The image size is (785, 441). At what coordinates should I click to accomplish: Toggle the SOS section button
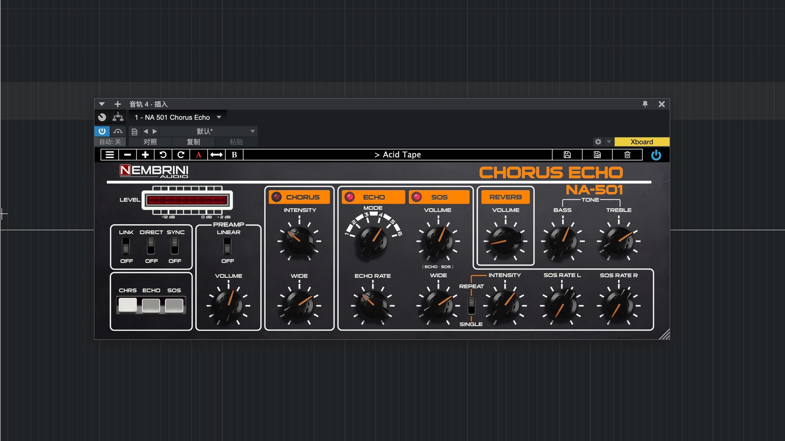440,197
